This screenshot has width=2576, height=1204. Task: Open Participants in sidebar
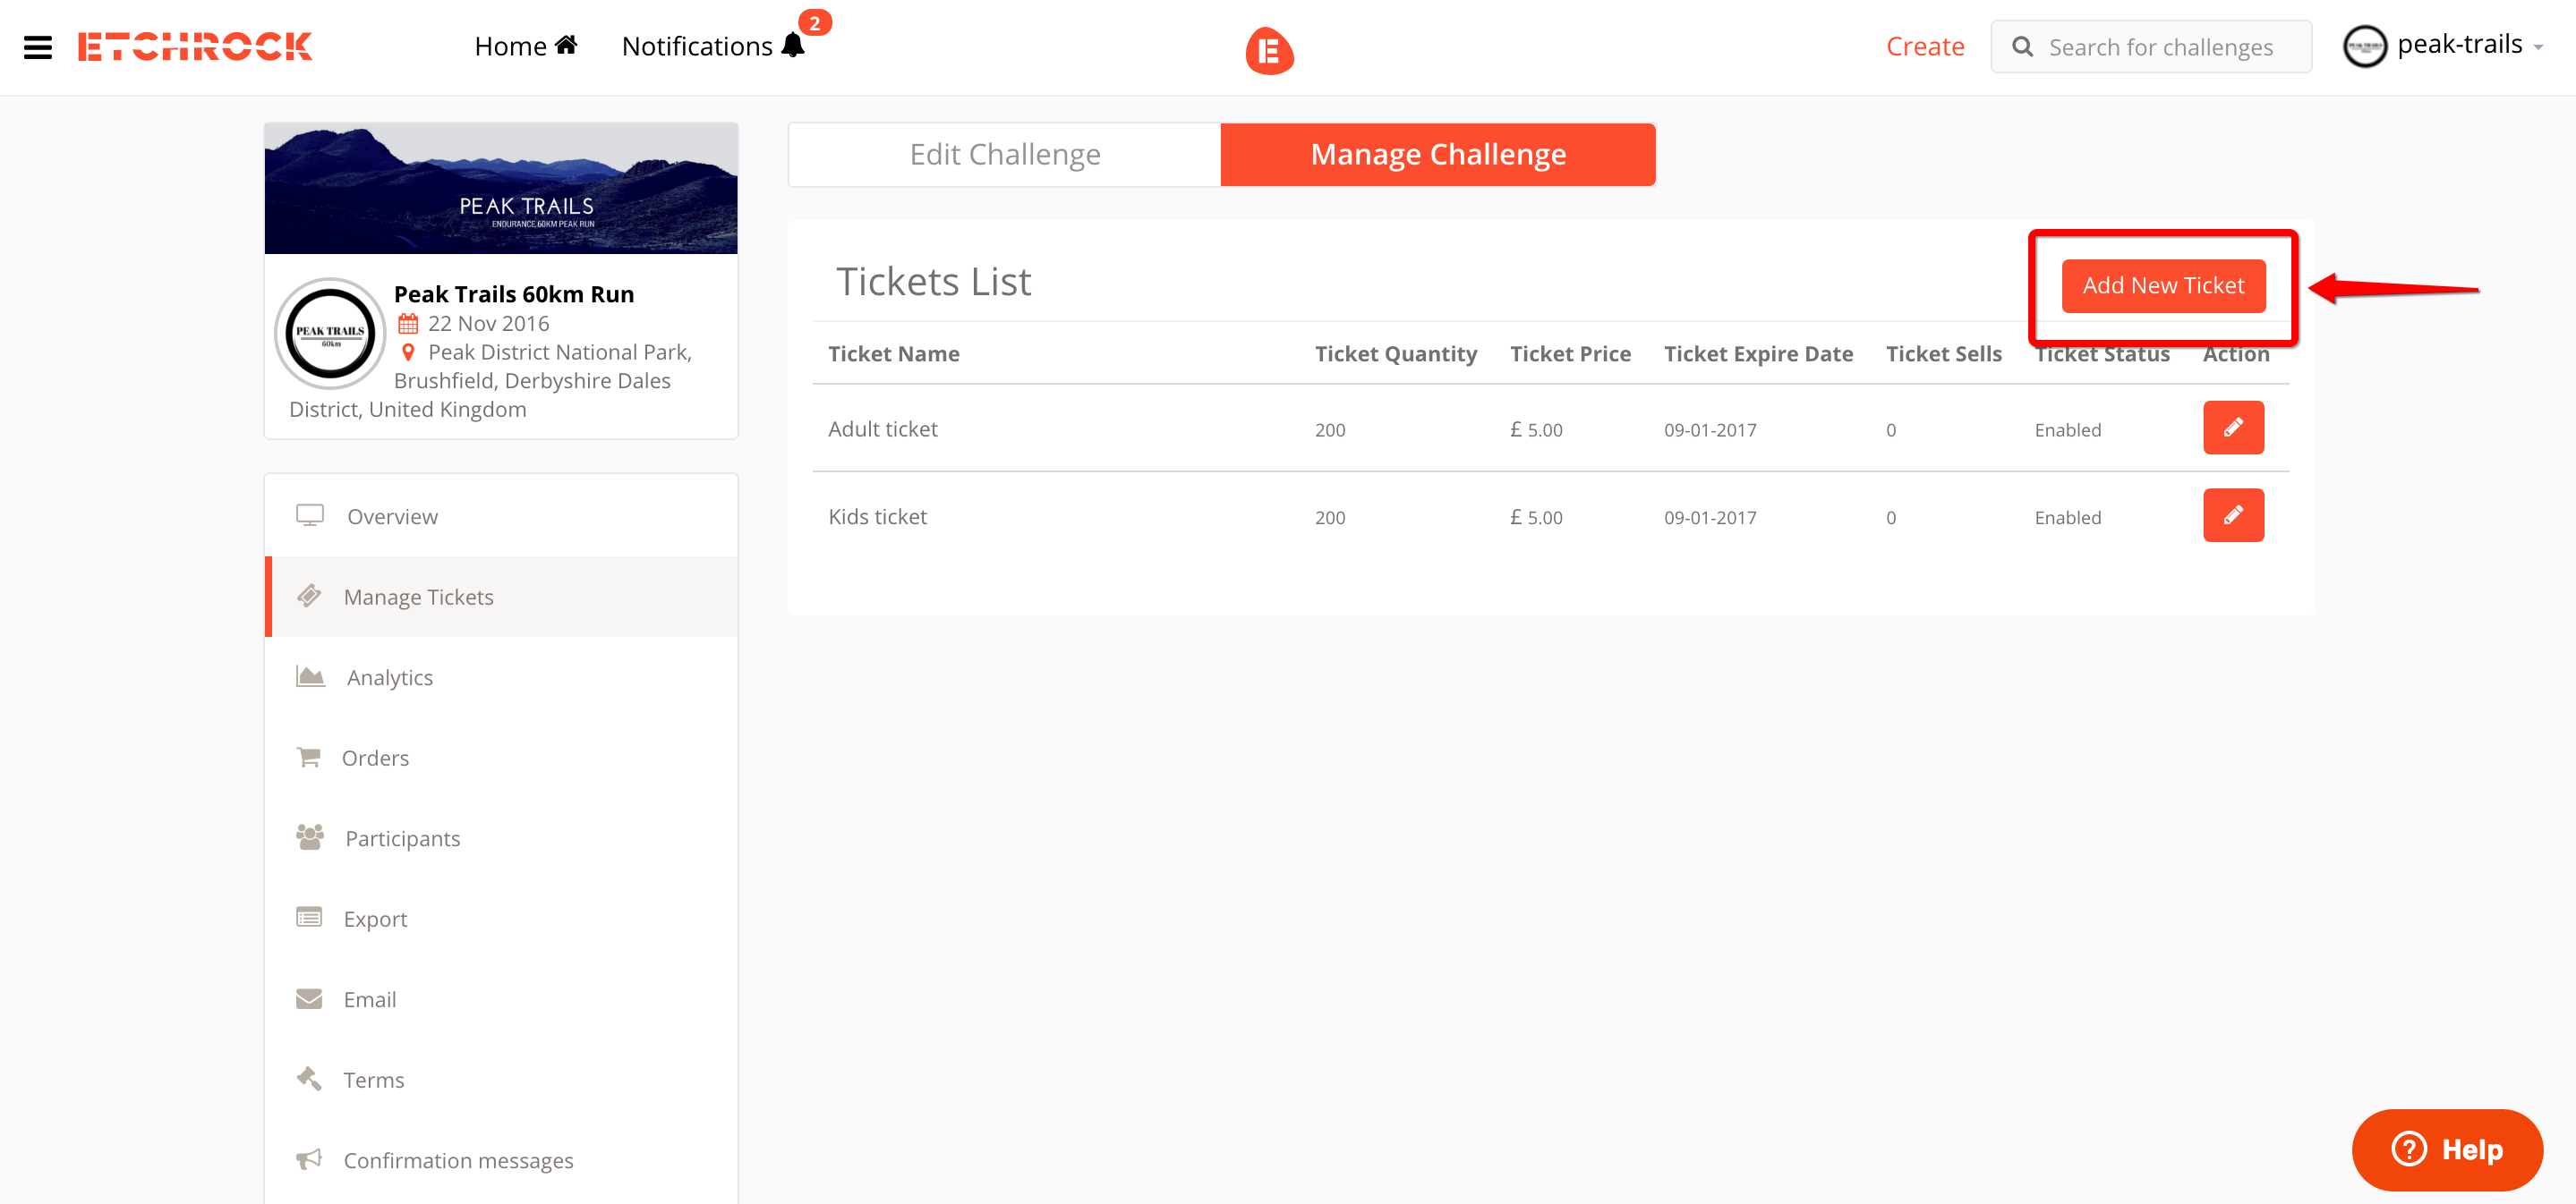point(402,838)
